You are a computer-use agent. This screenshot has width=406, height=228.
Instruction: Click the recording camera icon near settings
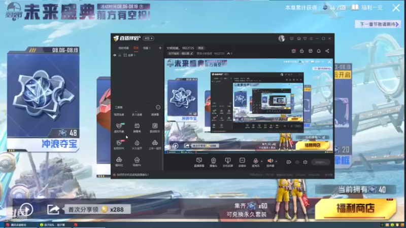point(289,162)
